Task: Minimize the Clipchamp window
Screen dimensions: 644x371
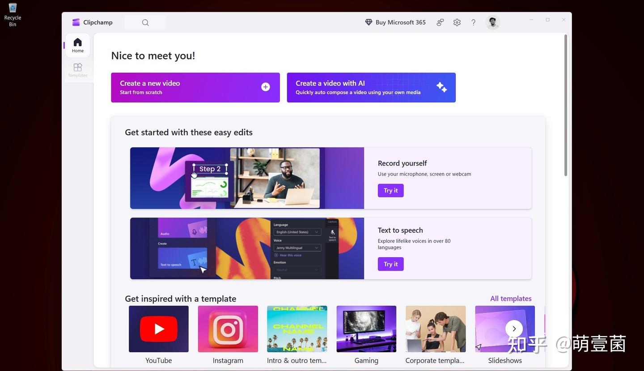Action: tap(531, 20)
